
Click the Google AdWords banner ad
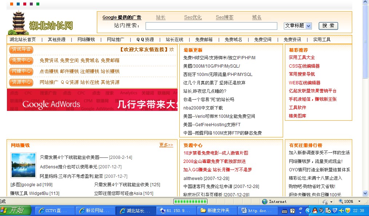(x=92, y=100)
